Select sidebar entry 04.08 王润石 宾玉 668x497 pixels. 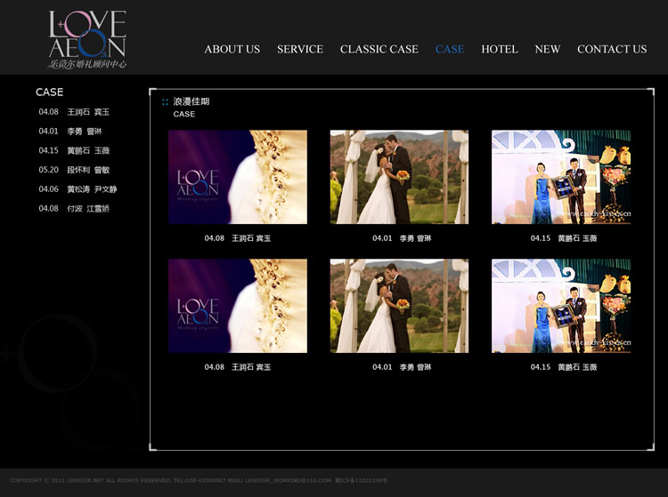coord(74,112)
